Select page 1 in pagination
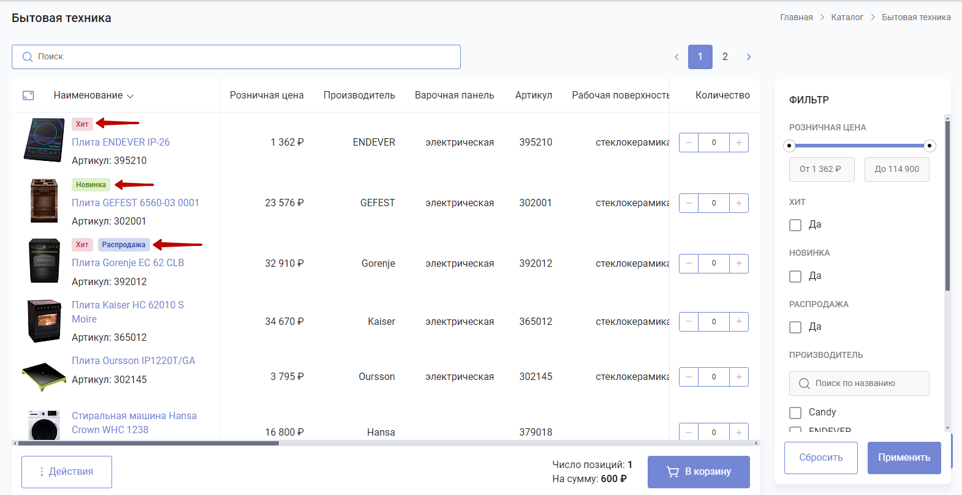The image size is (962, 495). pos(700,57)
